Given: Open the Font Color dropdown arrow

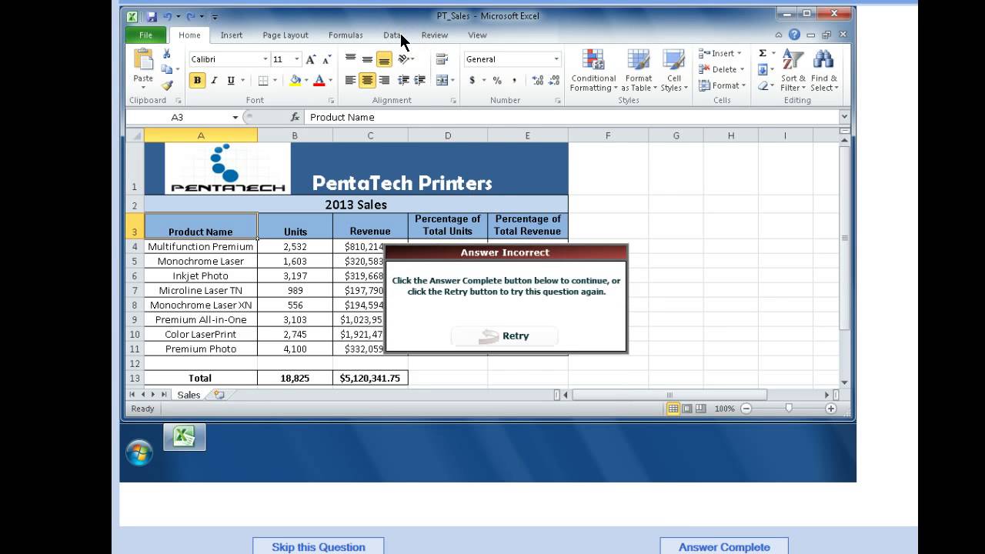Looking at the screenshot, I should point(330,80).
